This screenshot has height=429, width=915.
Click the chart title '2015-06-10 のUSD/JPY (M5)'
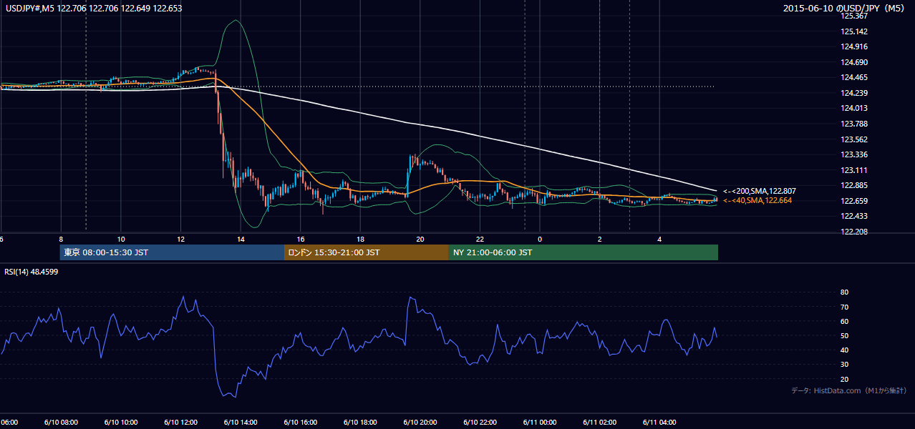coord(843,9)
